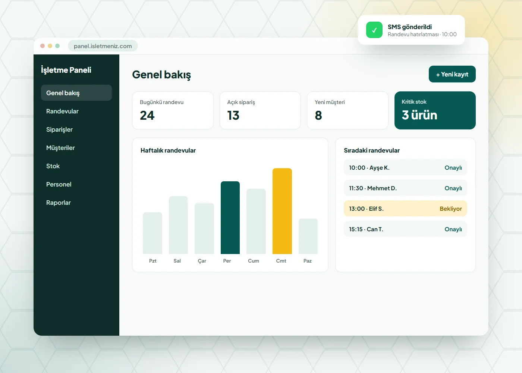
Task: Open the Kritik stok 3 ürün card
Action: (435, 110)
